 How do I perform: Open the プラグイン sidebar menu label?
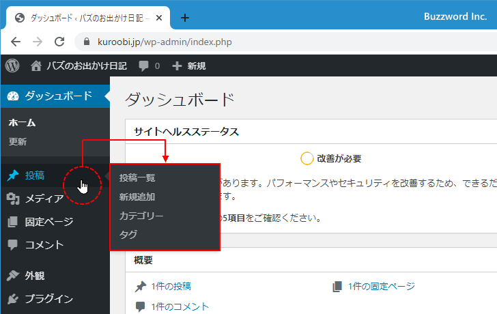(x=49, y=299)
